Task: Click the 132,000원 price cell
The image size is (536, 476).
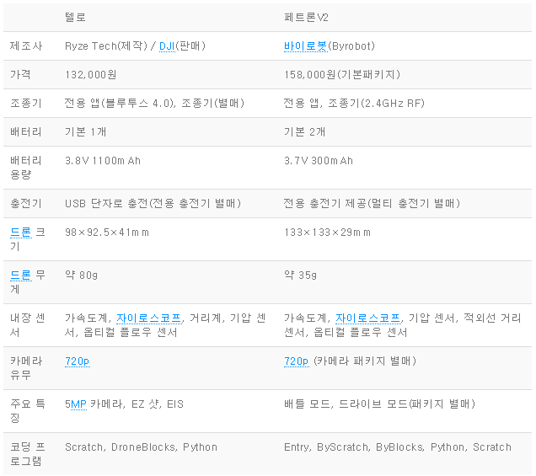Action: pyautogui.click(x=91, y=74)
